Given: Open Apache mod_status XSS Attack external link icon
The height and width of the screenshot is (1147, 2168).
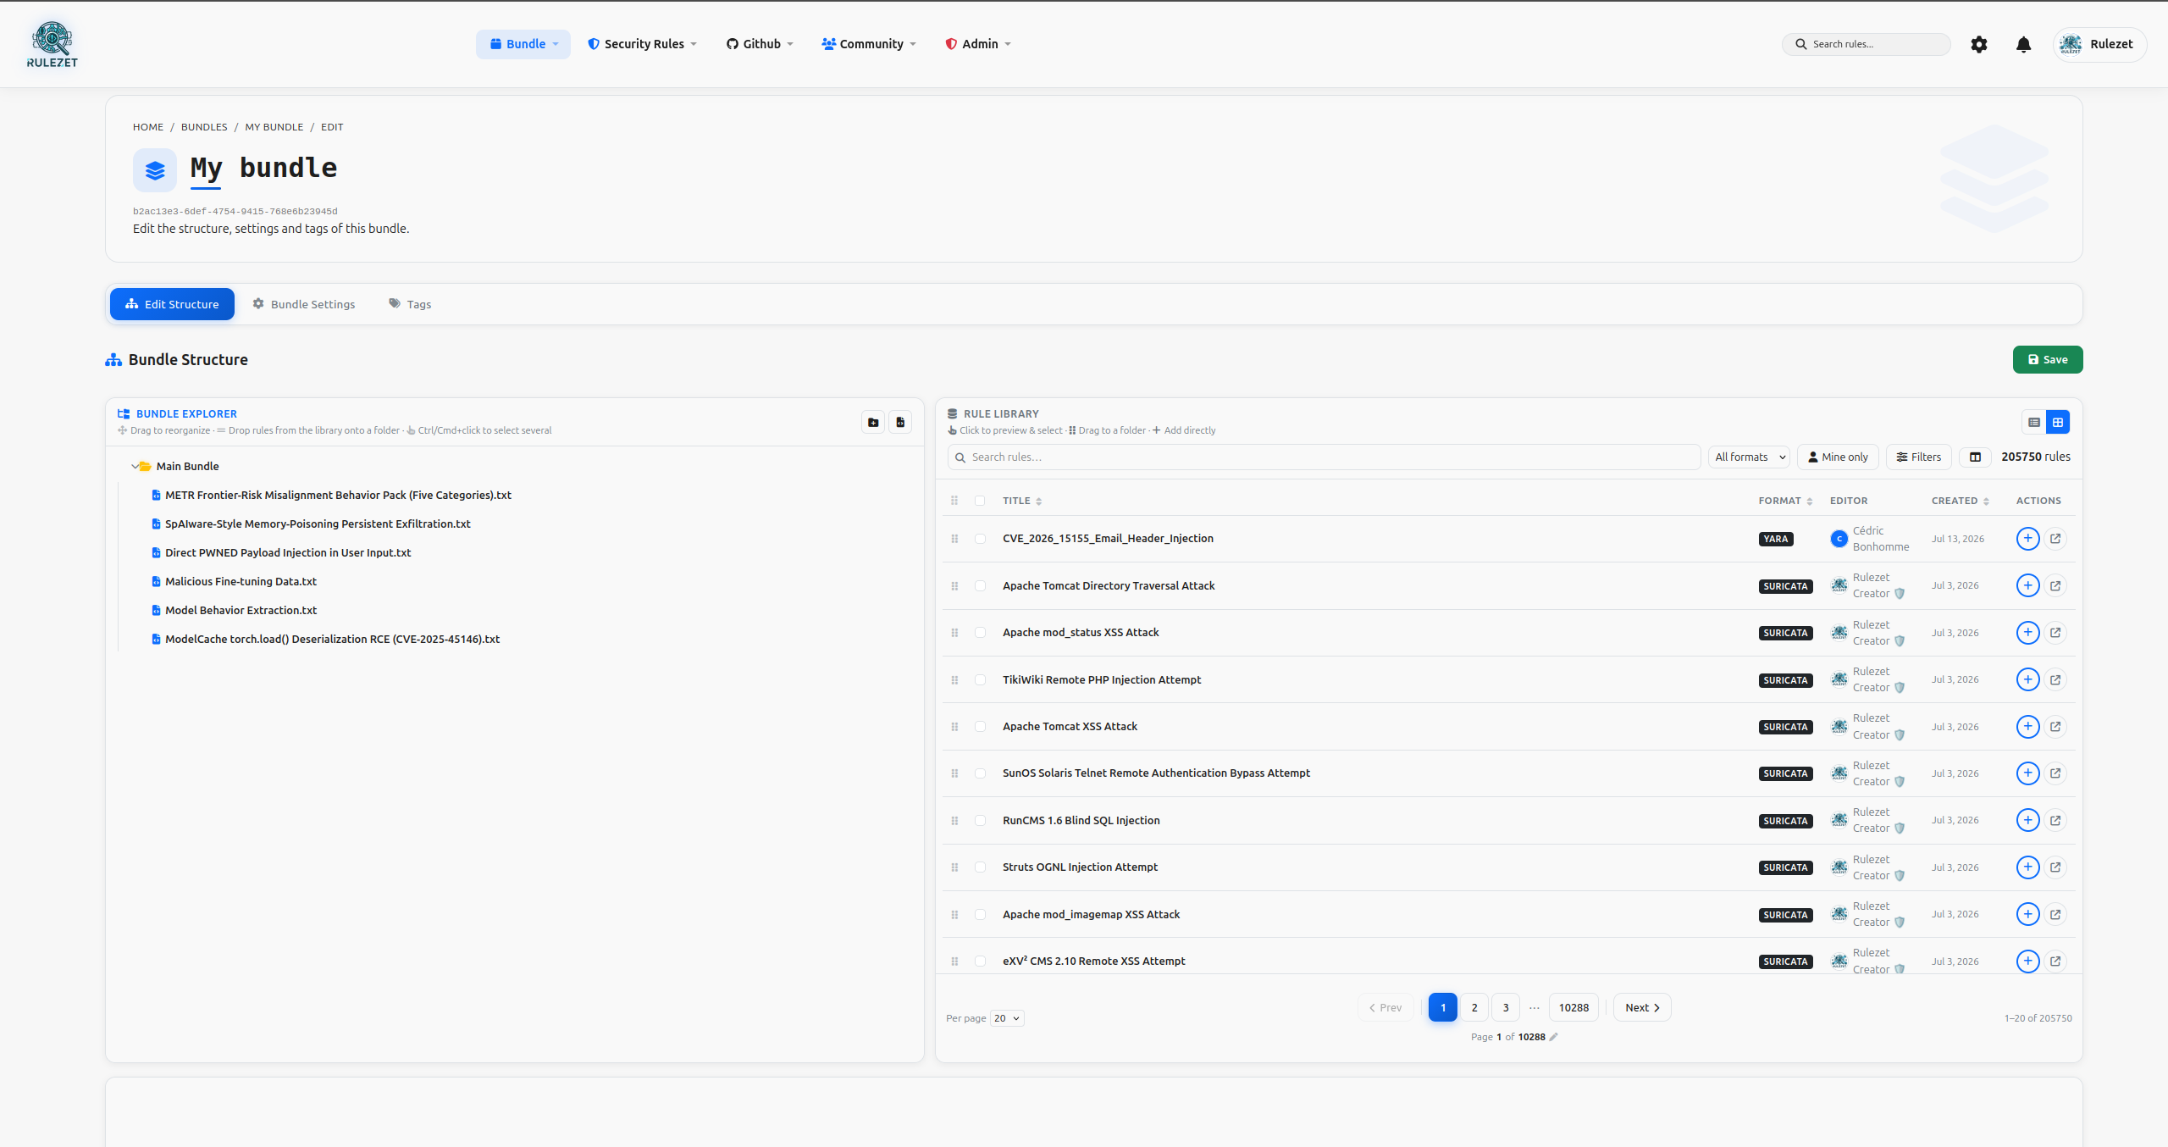Looking at the screenshot, I should 2055,633.
